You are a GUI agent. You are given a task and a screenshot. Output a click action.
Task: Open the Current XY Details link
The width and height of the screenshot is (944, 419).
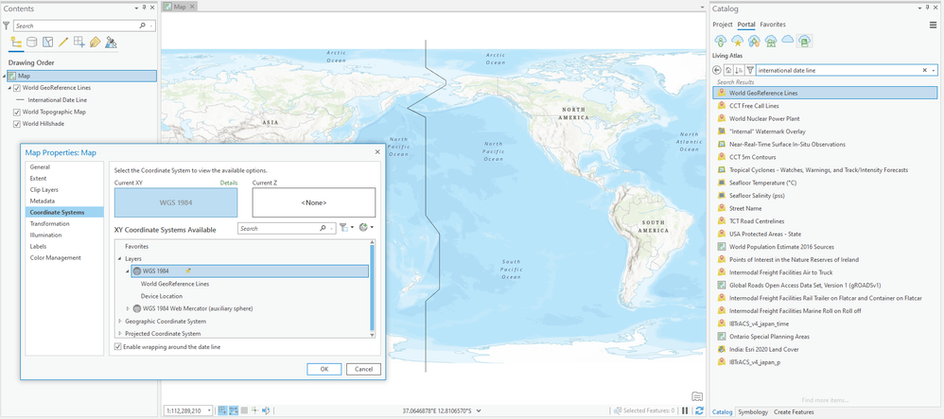(229, 183)
